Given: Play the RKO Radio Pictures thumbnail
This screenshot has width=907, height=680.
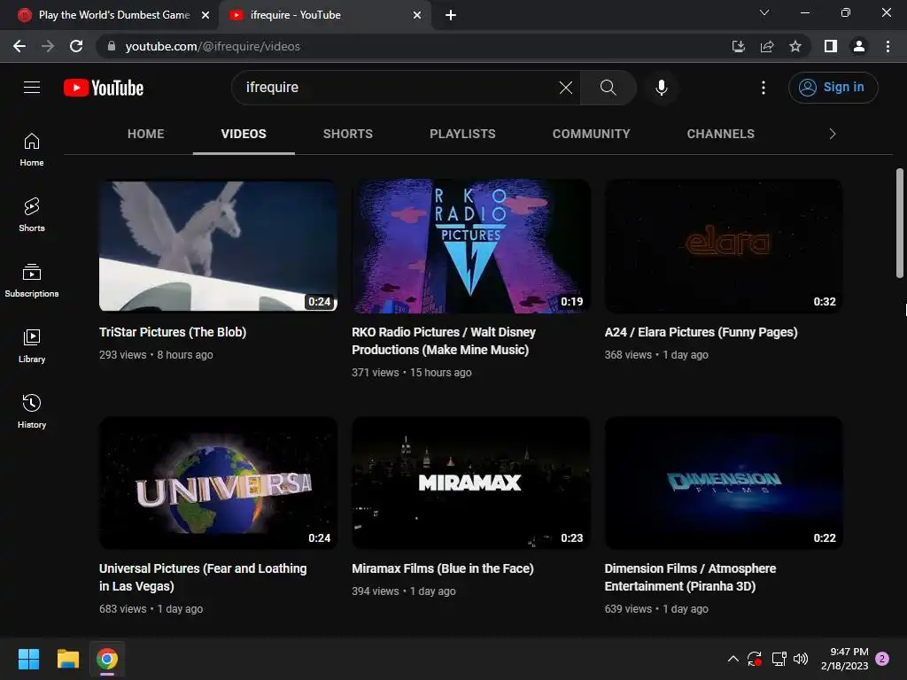Looking at the screenshot, I should tap(471, 246).
